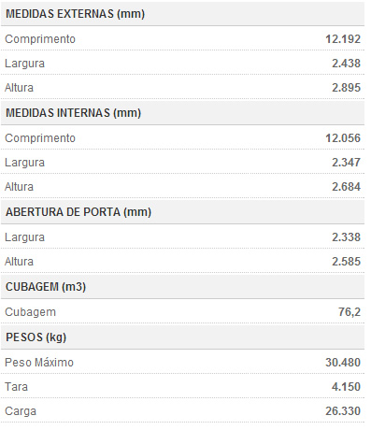Click internal Largura value 2.347
The height and width of the screenshot is (430, 371).
(346, 163)
